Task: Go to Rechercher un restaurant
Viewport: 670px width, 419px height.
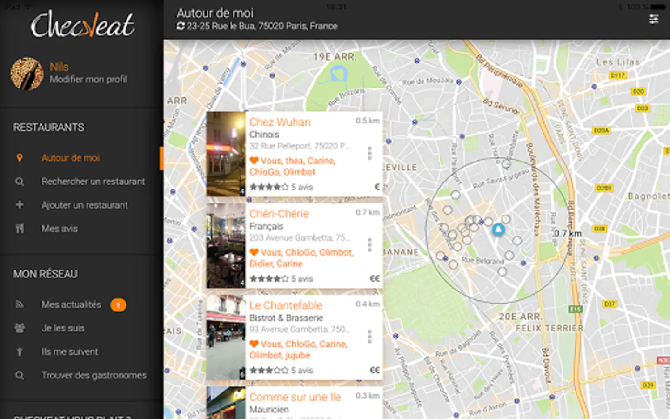Action: tap(93, 182)
